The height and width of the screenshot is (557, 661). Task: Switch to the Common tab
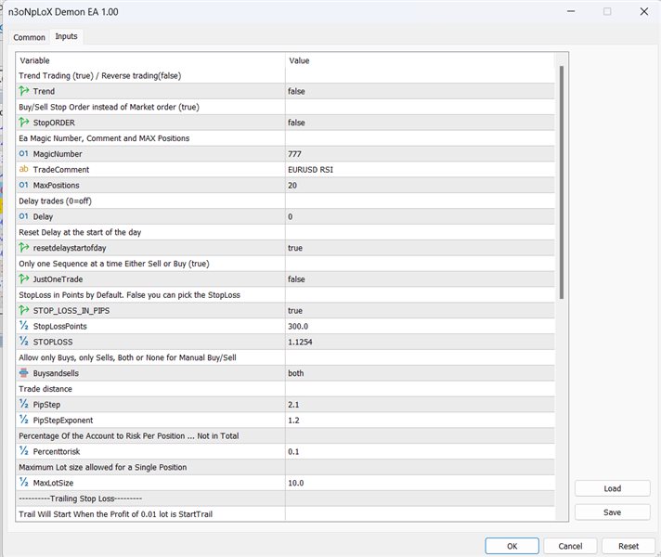point(29,37)
